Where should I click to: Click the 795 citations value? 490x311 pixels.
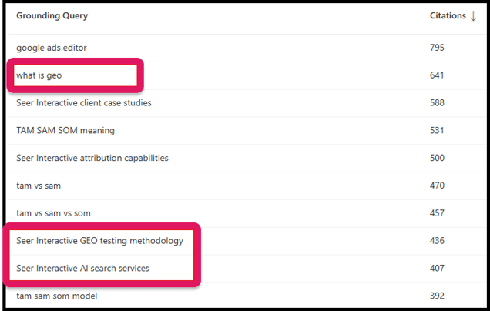point(438,48)
